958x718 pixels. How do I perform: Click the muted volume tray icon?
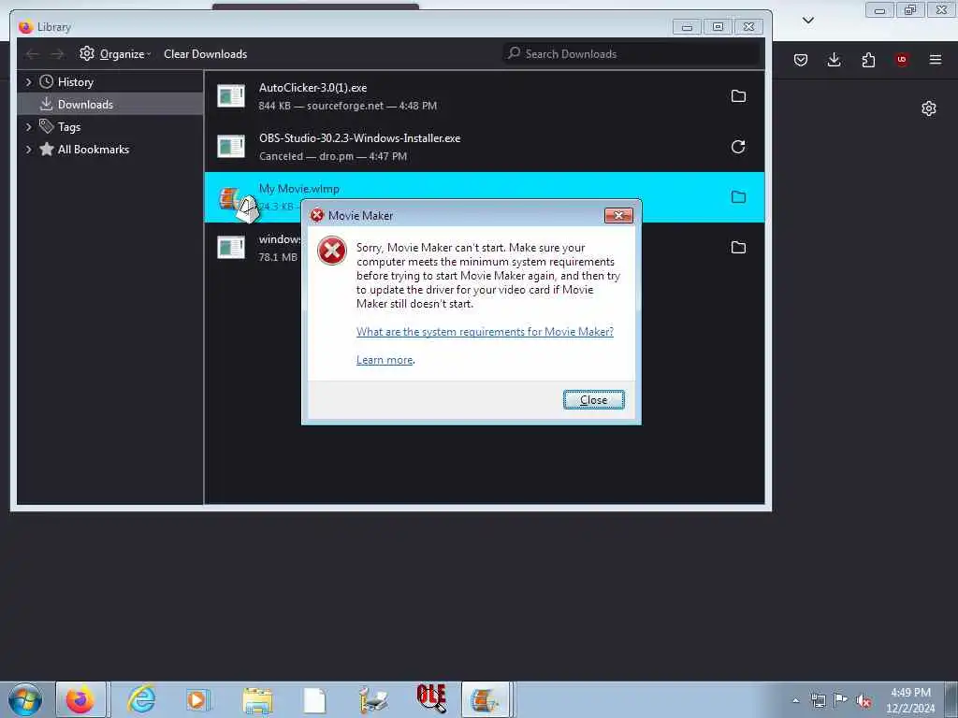click(864, 700)
